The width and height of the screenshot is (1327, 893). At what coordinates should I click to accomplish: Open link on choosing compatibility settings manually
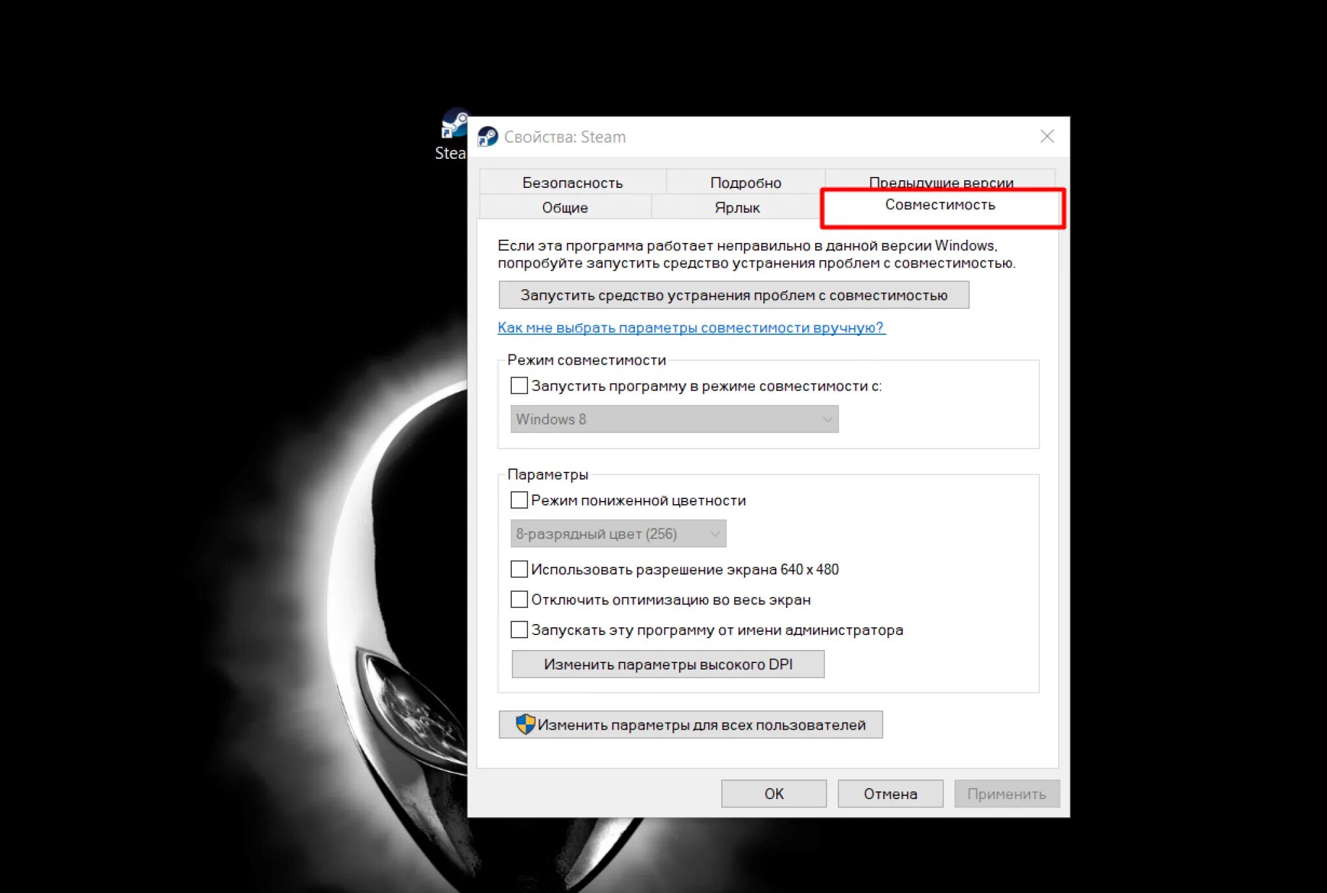(691, 328)
